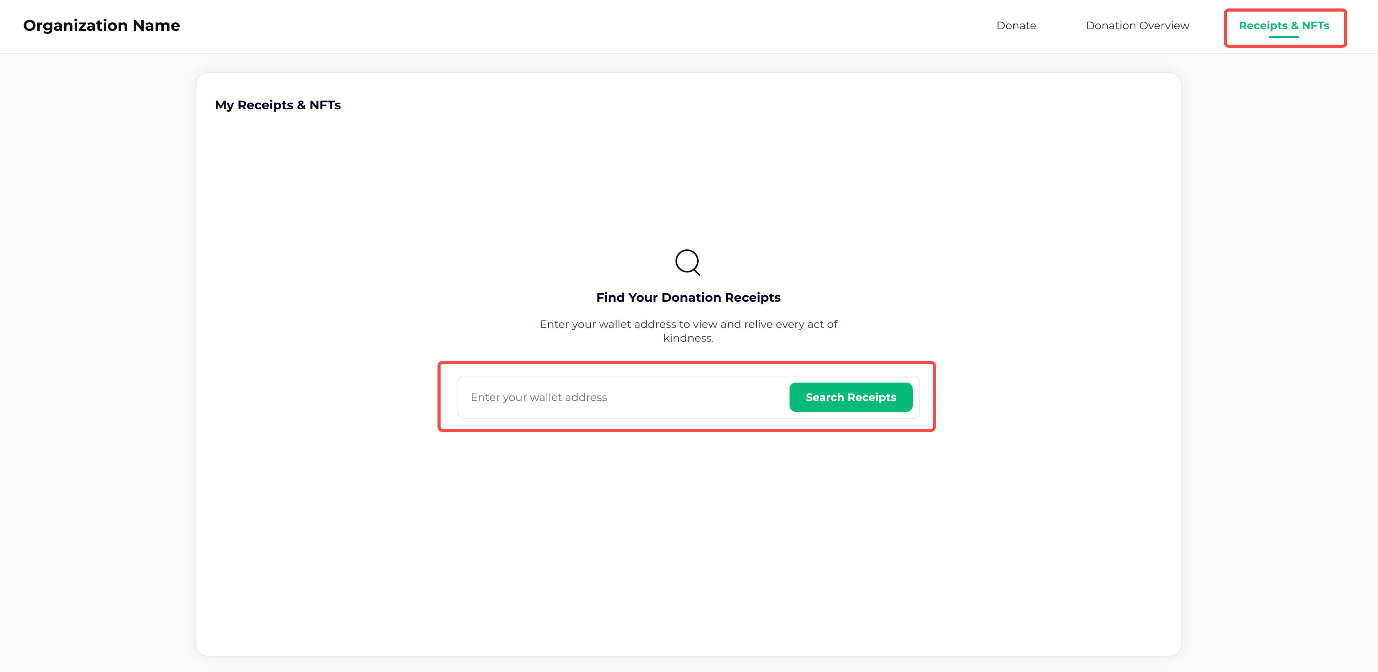
Task: Click the Find Your Donation Receipts title
Action: [x=688, y=297]
